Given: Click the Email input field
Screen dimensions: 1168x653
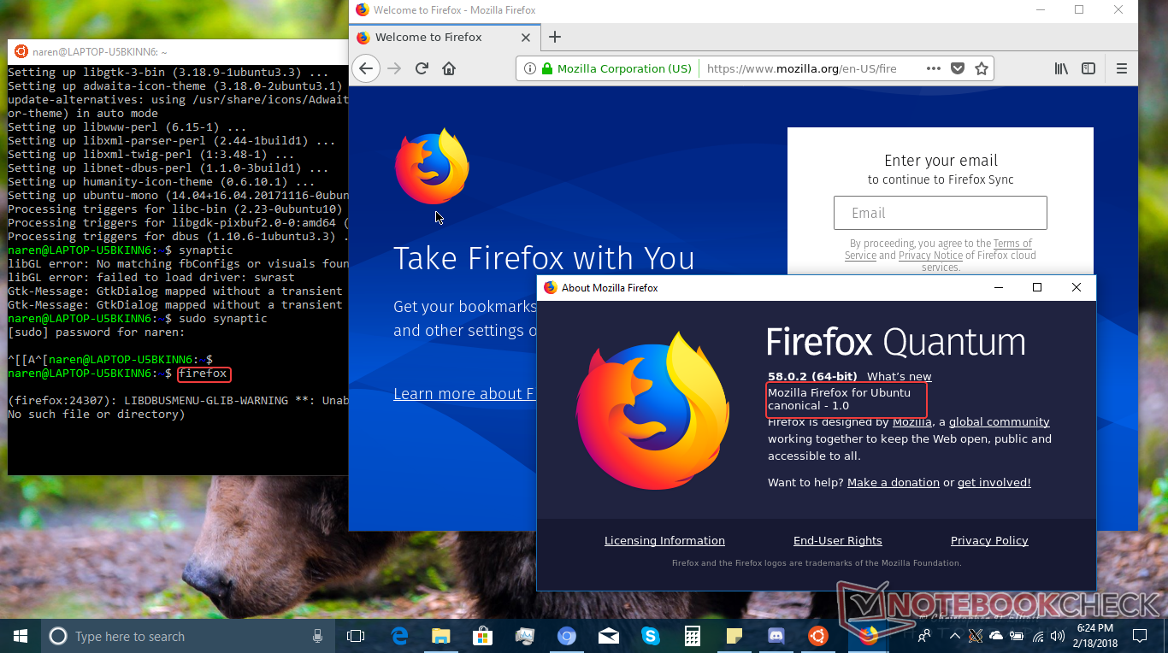Looking at the screenshot, I should point(941,213).
